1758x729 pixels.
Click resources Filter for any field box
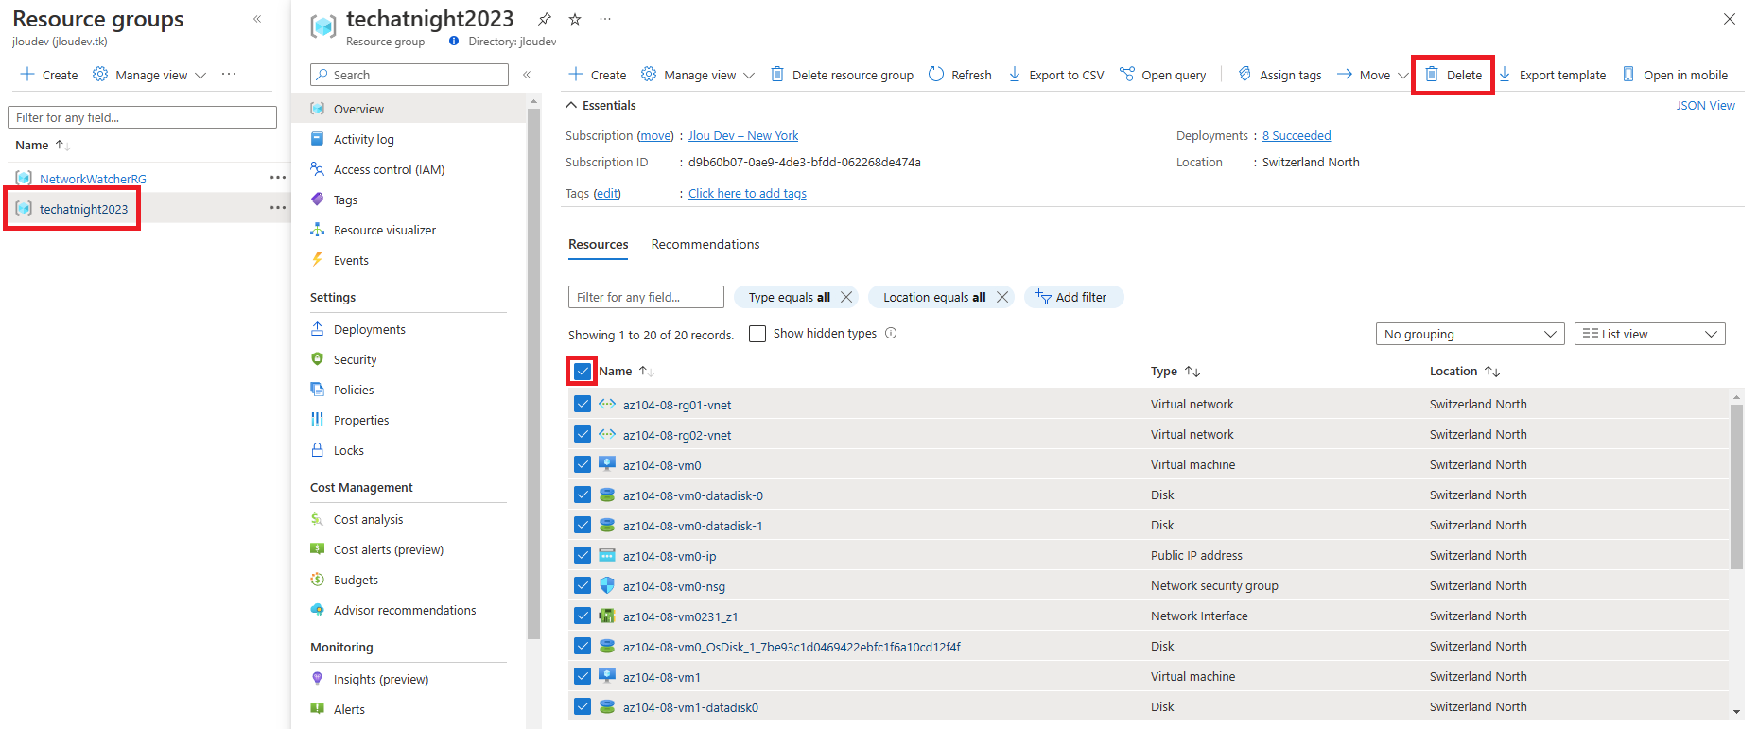click(646, 297)
